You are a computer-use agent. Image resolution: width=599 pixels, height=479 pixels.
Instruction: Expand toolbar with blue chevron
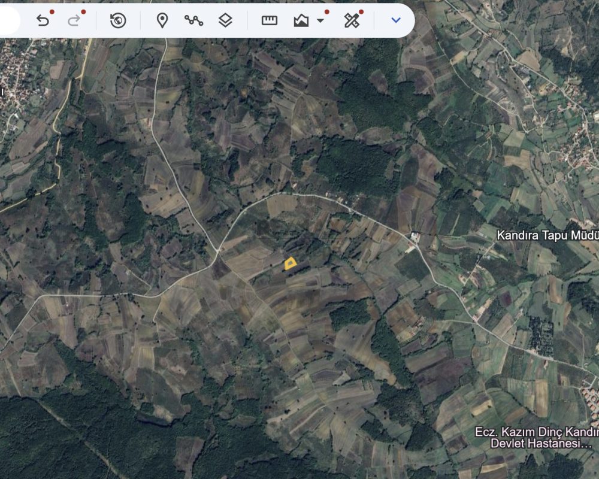tap(396, 20)
